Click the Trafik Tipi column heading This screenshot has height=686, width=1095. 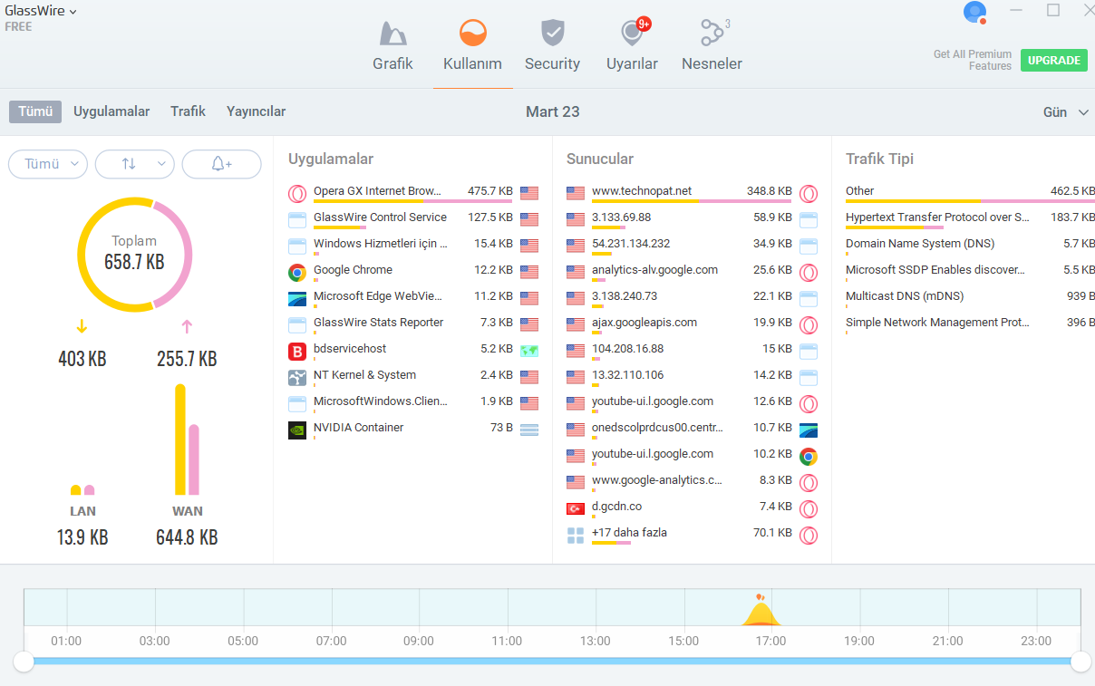[879, 159]
